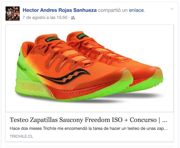This screenshot has width=180, height=148.
Task: Open the 'Testeo Zapatillas Saucony Freedom ISO' title
Action: point(83,120)
